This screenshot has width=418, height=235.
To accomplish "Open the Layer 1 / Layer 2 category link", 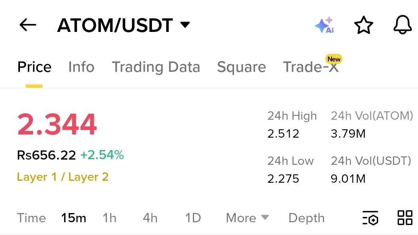I will [x=63, y=177].
